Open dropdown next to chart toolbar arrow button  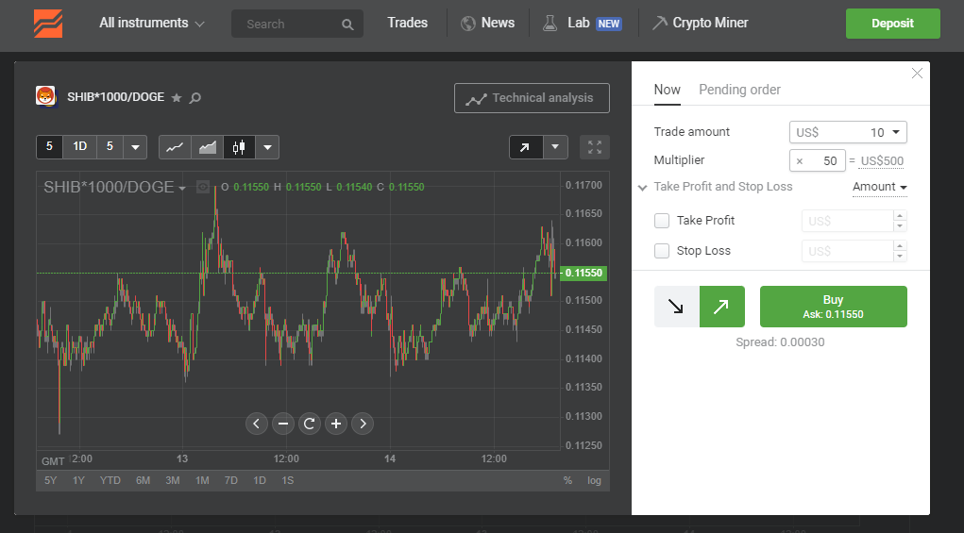click(555, 147)
